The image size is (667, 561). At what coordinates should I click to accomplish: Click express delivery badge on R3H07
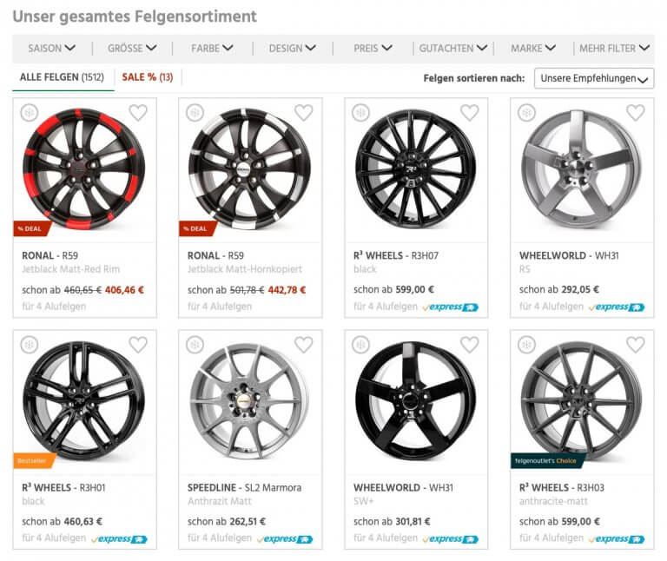pos(450,307)
